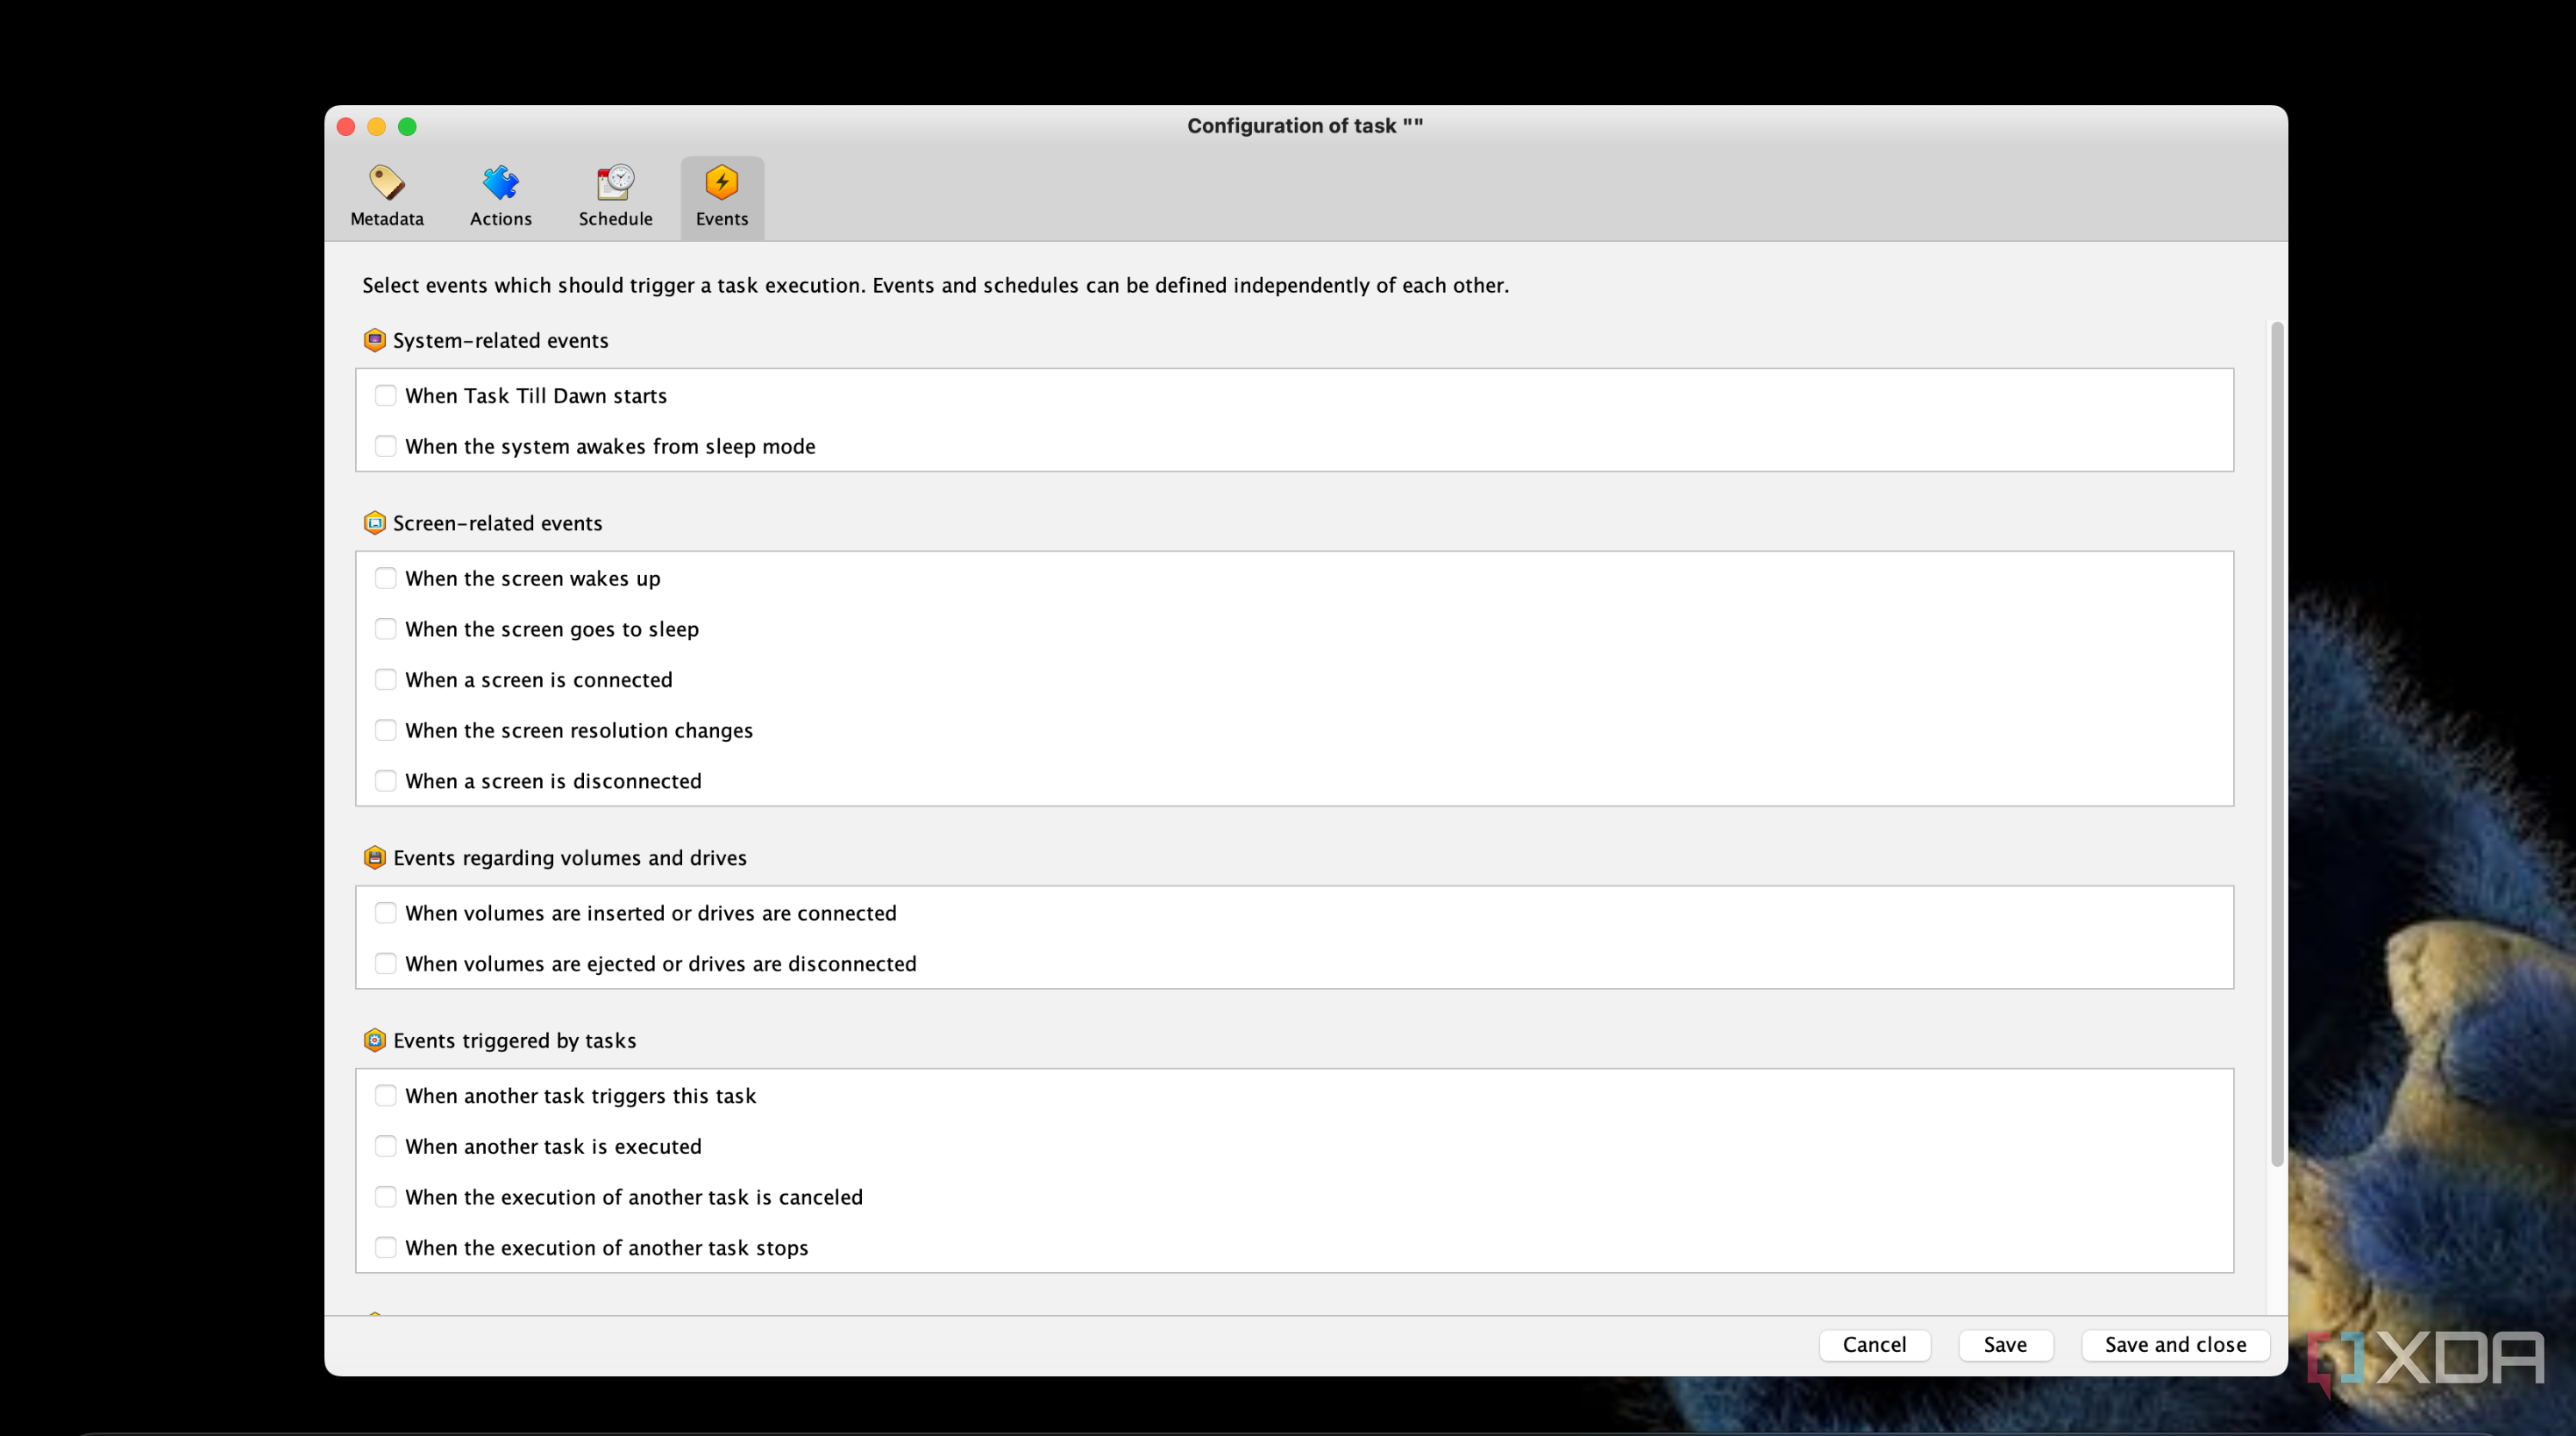This screenshot has height=1436, width=2576.
Task: Select the Events lightning tab
Action: point(722,197)
